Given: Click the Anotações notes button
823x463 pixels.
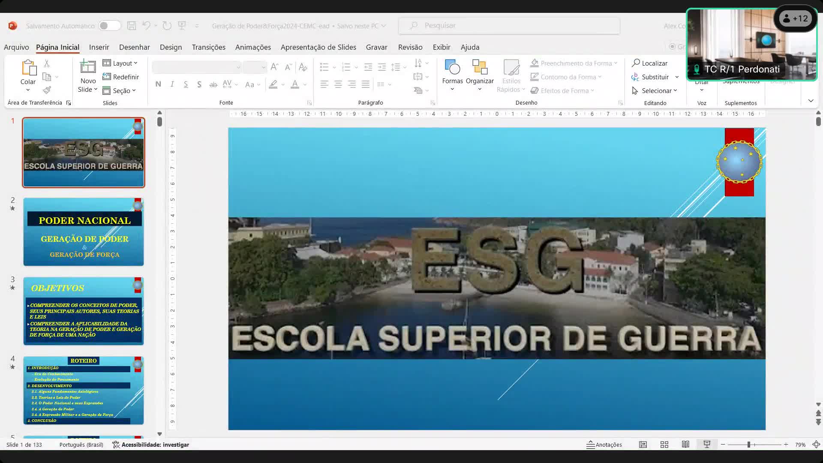Looking at the screenshot, I should (604, 445).
